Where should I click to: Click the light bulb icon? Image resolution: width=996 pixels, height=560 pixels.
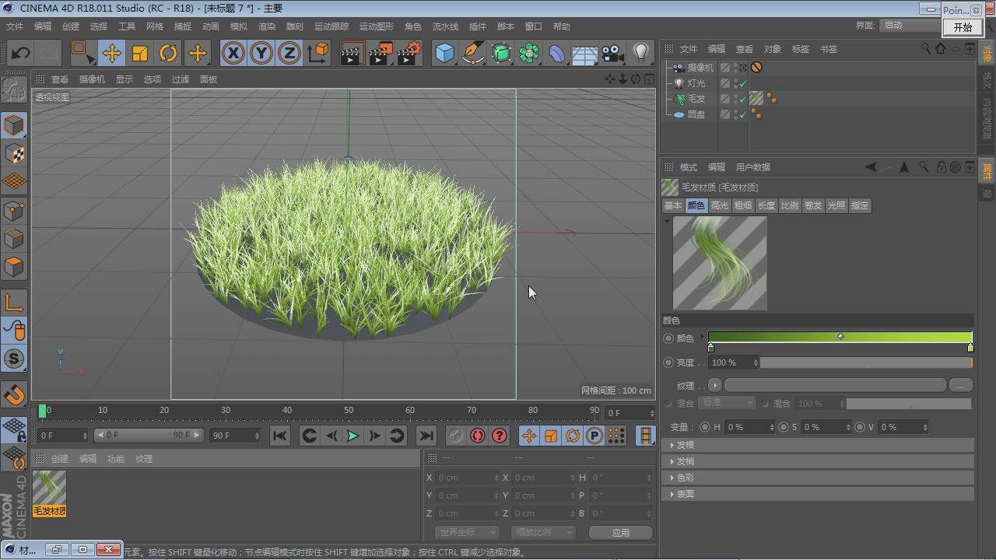(x=641, y=53)
